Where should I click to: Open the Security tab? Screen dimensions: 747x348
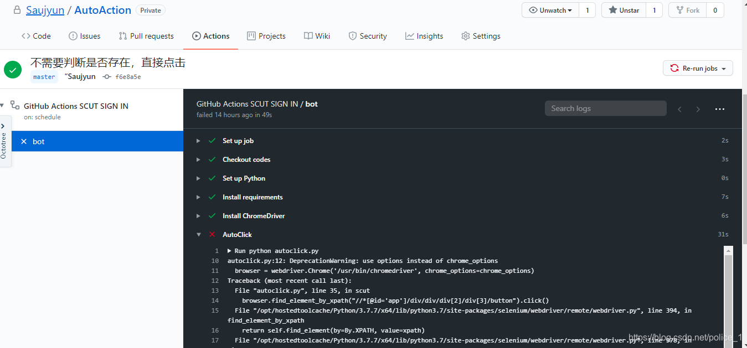[368, 36]
